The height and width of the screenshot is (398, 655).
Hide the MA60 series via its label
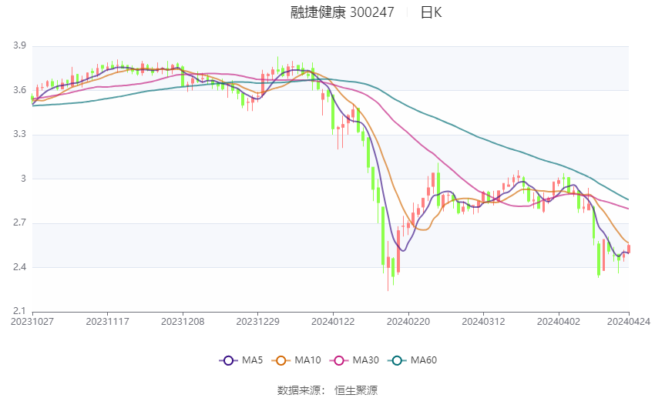pyautogui.click(x=424, y=360)
